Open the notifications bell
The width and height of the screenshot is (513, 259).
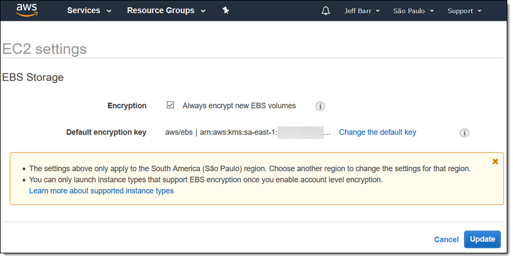coord(325,11)
